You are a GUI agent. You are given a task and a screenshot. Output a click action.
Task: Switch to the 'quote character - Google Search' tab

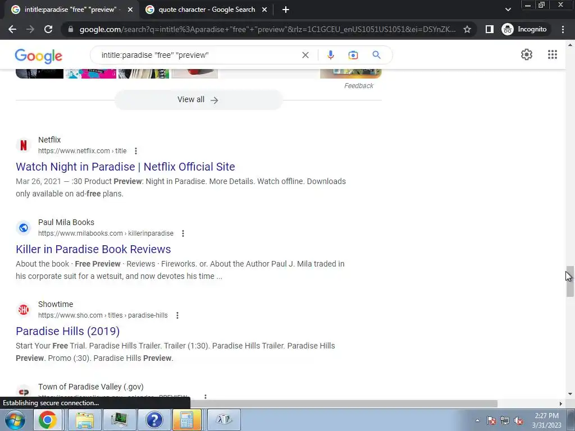(206, 10)
